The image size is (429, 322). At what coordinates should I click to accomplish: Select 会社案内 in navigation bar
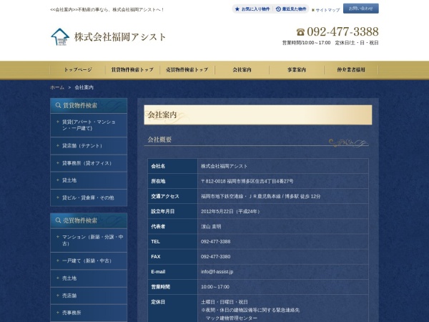tap(242, 70)
